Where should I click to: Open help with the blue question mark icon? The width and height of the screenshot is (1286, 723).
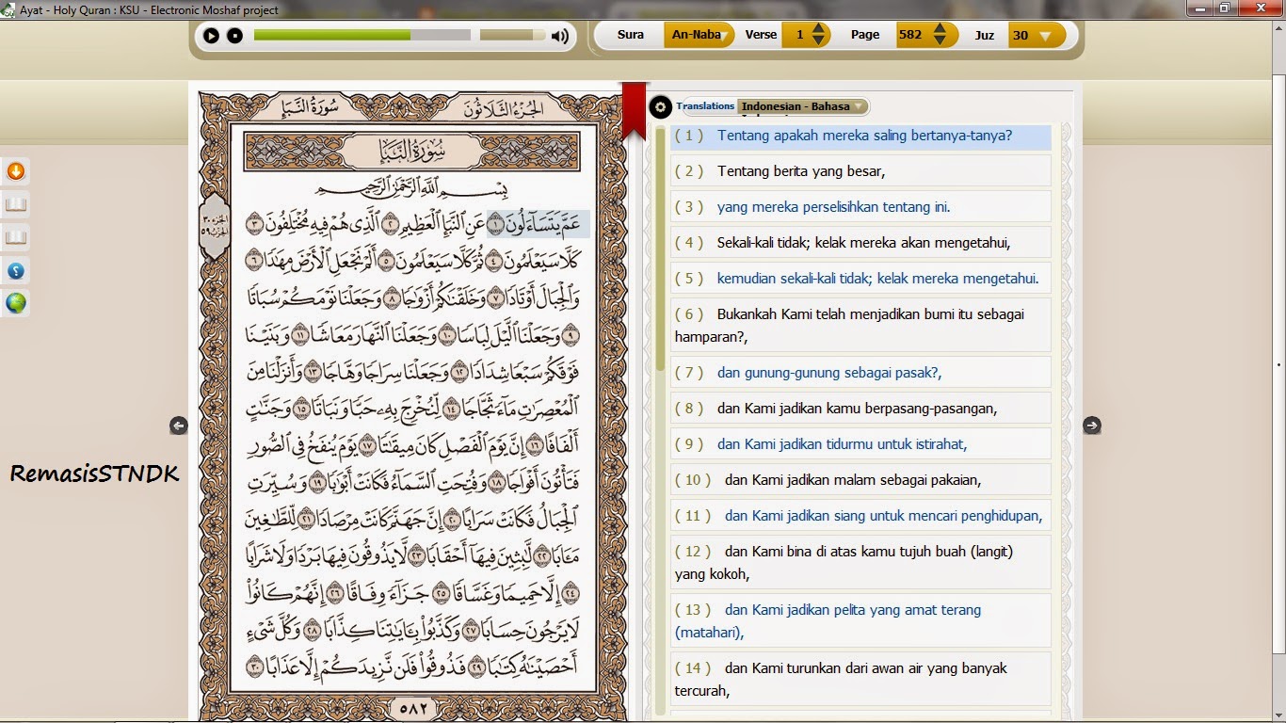15,271
